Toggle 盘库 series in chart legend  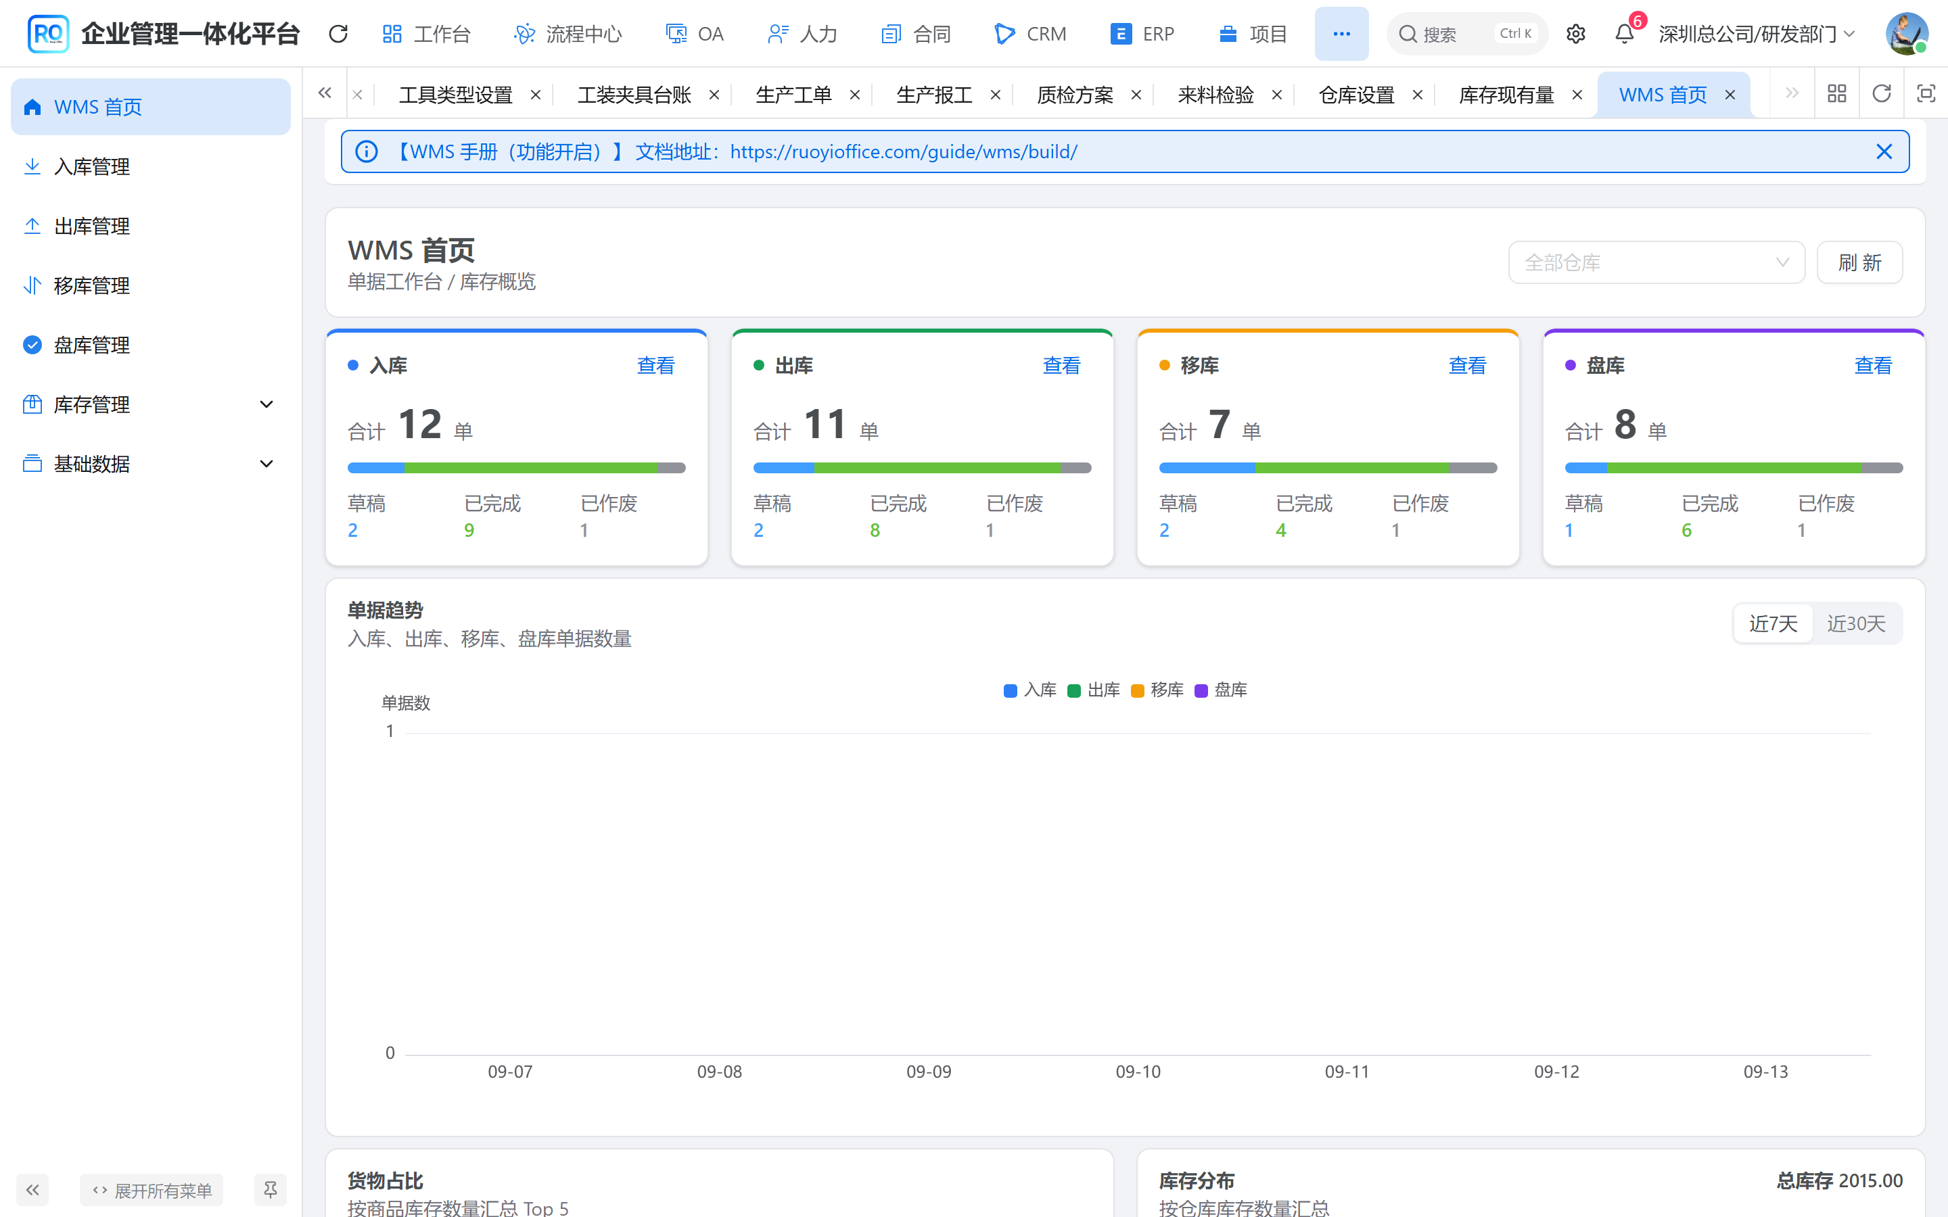coord(1220,690)
